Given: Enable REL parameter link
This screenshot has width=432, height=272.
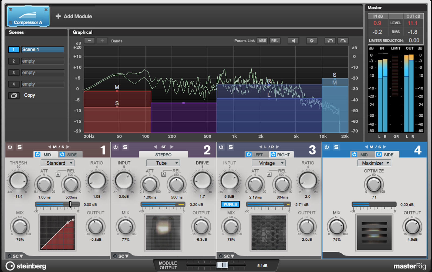Looking at the screenshot, I should (275, 41).
